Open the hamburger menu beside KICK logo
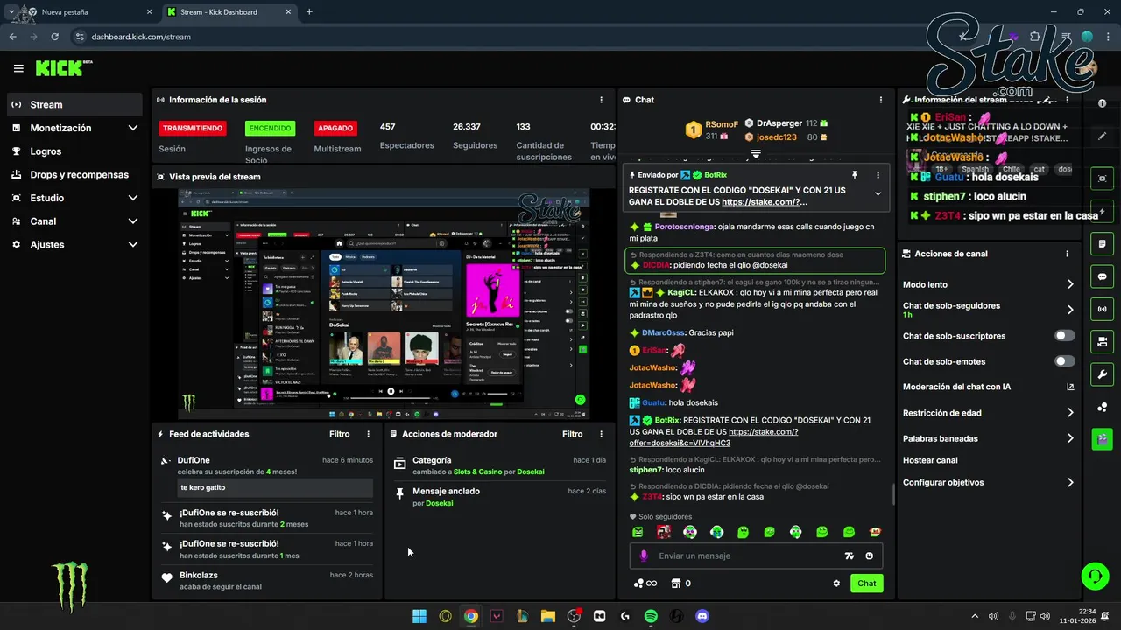Viewport: 1121px width, 630px height. click(18, 68)
